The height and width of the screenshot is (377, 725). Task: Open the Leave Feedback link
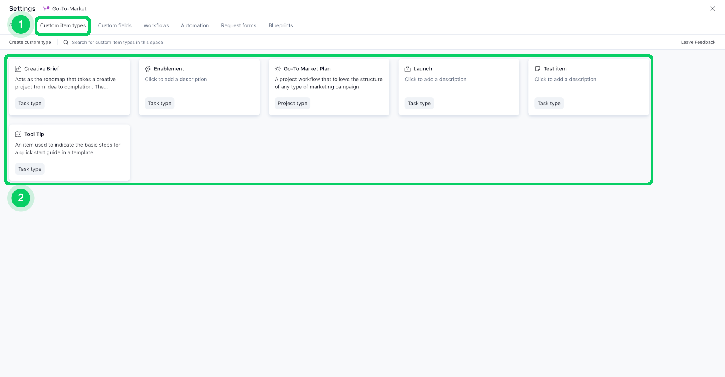click(698, 42)
